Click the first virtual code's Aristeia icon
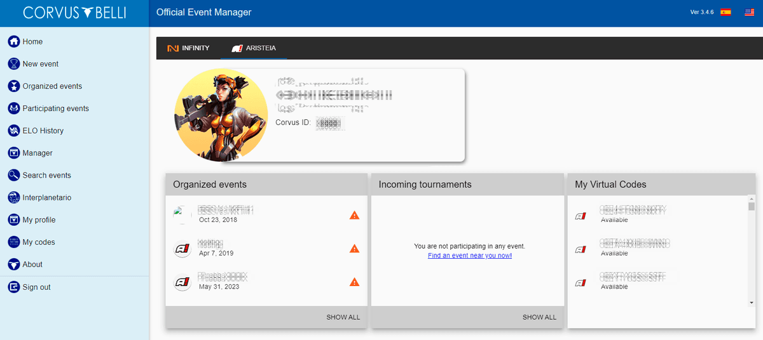 (x=580, y=216)
